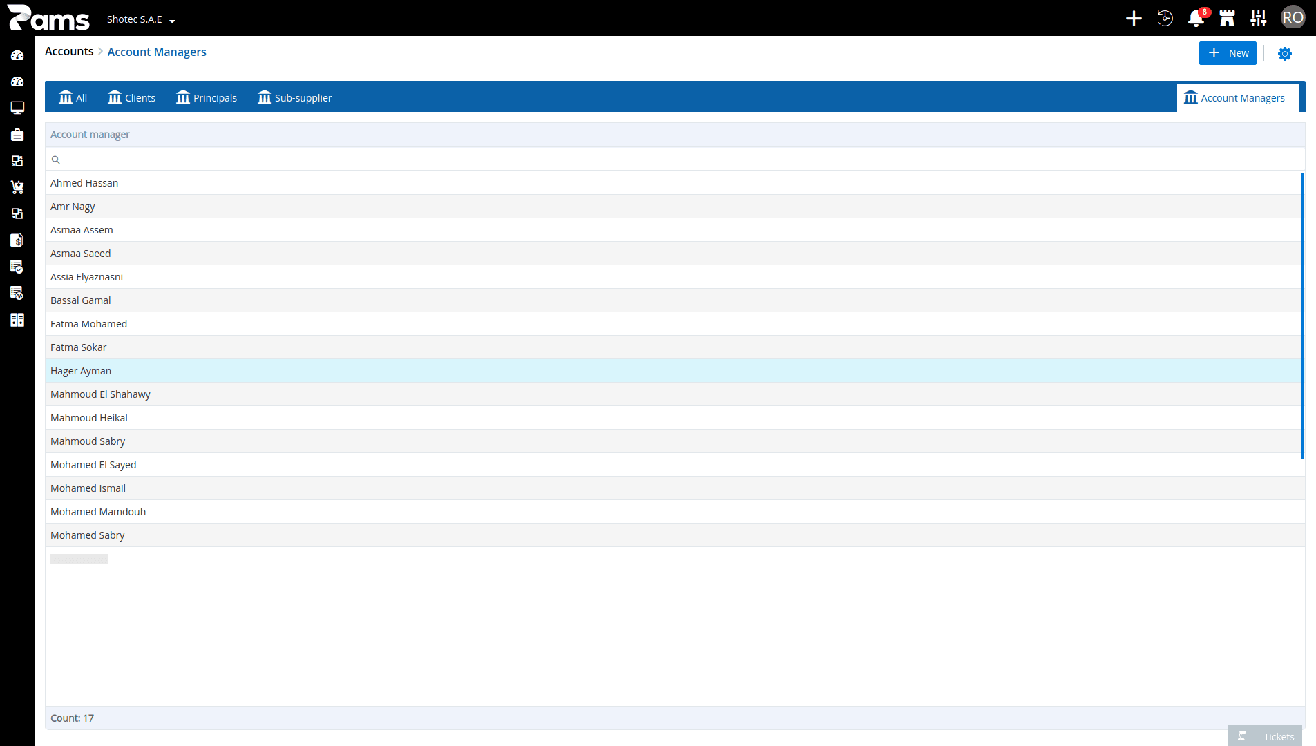
Task: Open the checklist with checkmark sidebar icon
Action: (x=17, y=267)
